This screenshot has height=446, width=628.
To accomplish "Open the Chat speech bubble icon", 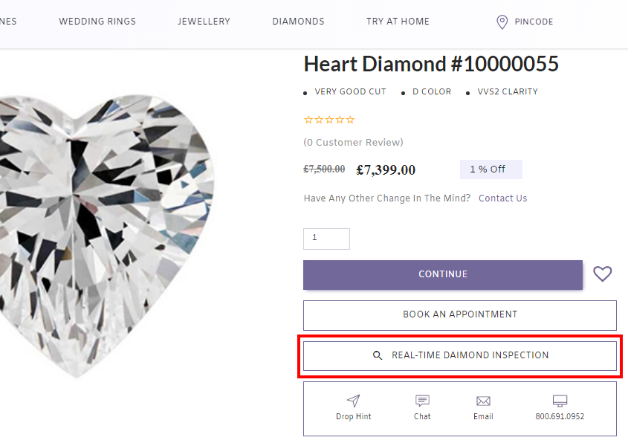I will [422, 400].
